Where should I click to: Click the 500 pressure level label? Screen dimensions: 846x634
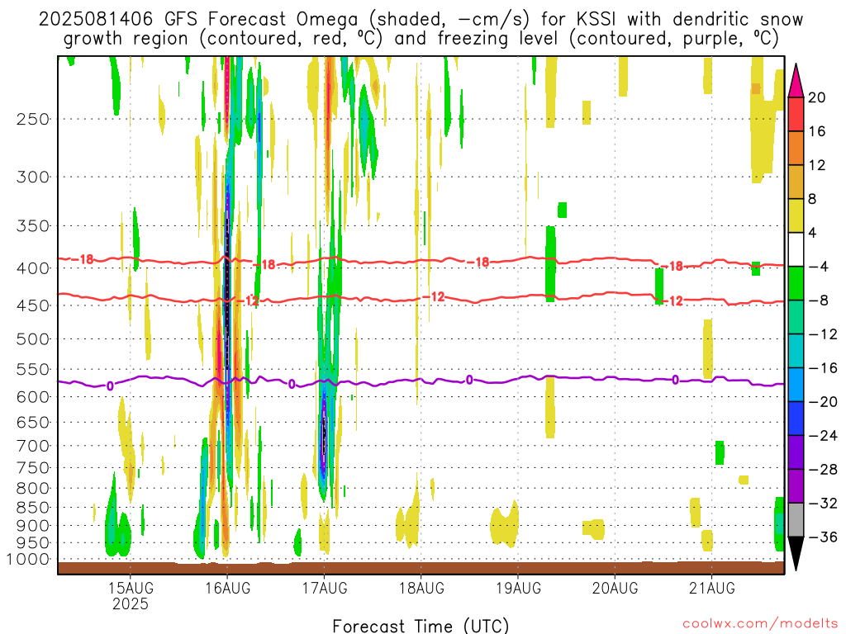coord(33,339)
